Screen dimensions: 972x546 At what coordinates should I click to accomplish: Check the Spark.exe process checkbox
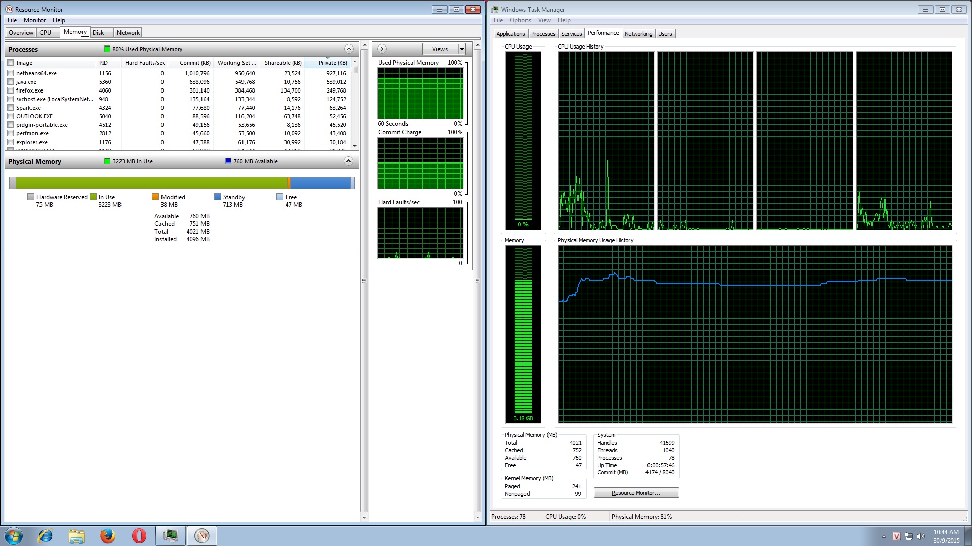(x=10, y=108)
